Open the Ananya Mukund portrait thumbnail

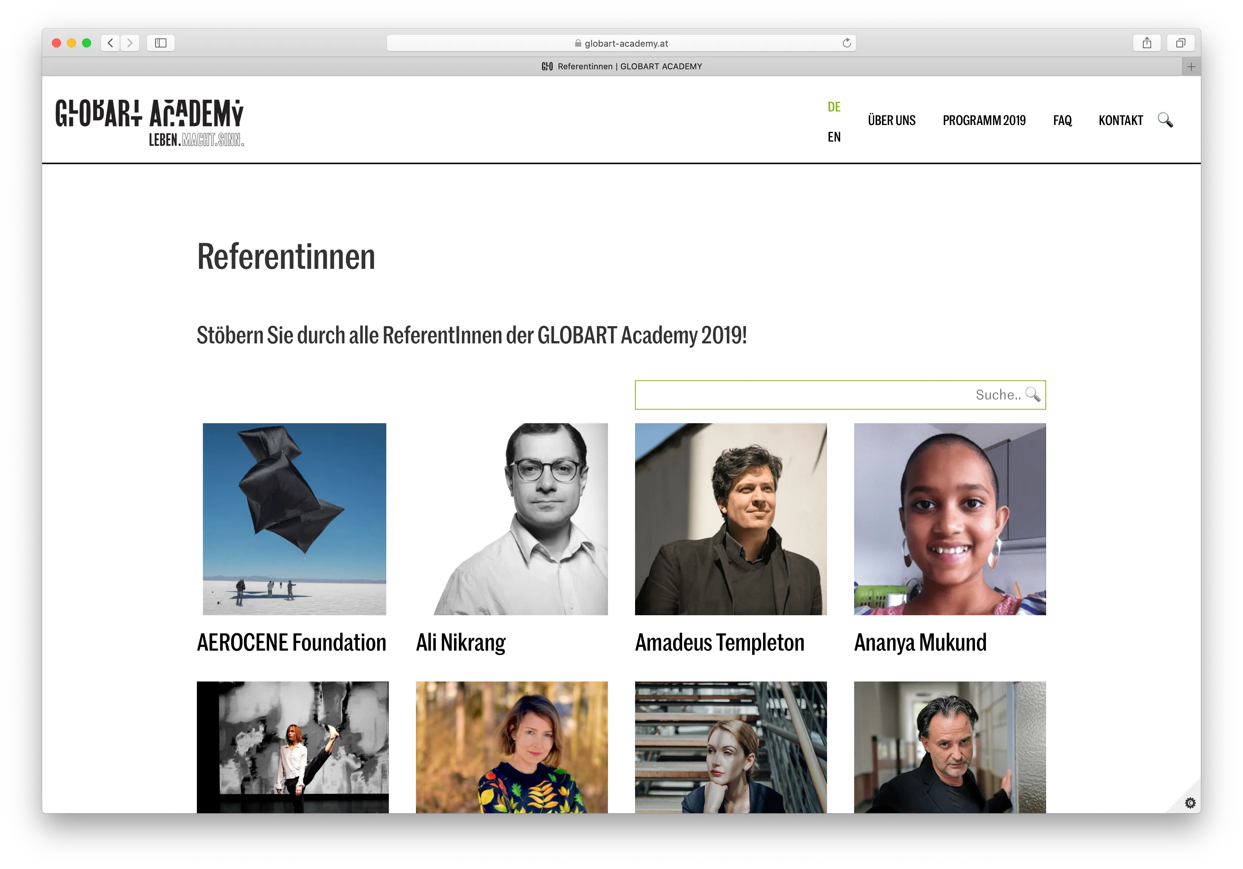point(950,519)
